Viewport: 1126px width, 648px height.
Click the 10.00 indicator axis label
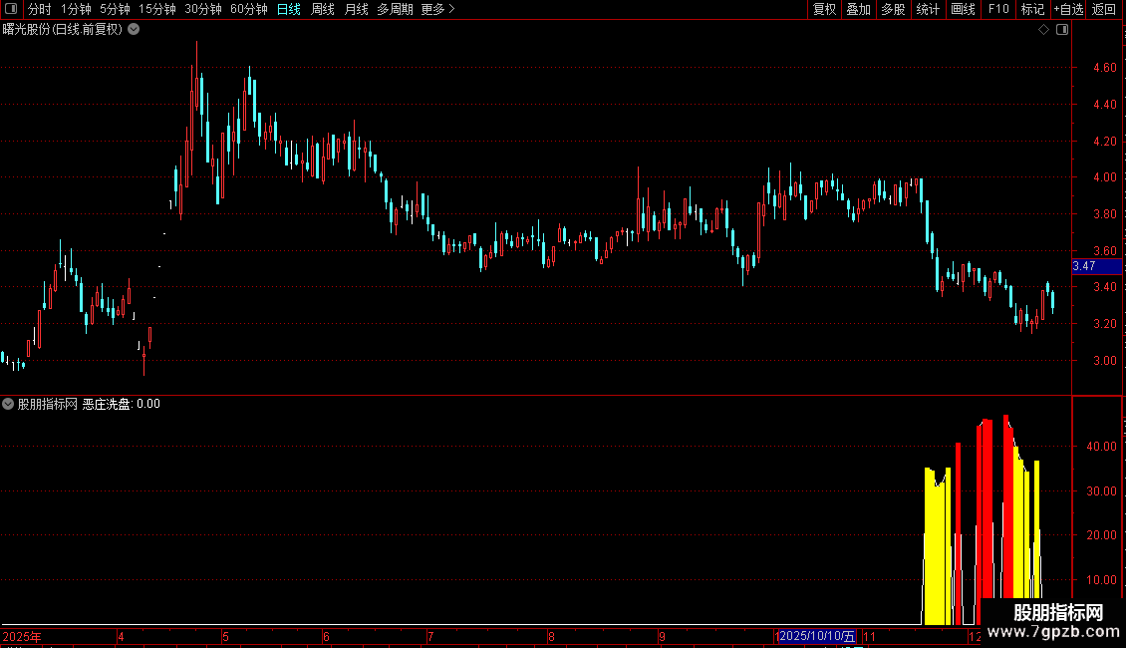coord(1101,580)
